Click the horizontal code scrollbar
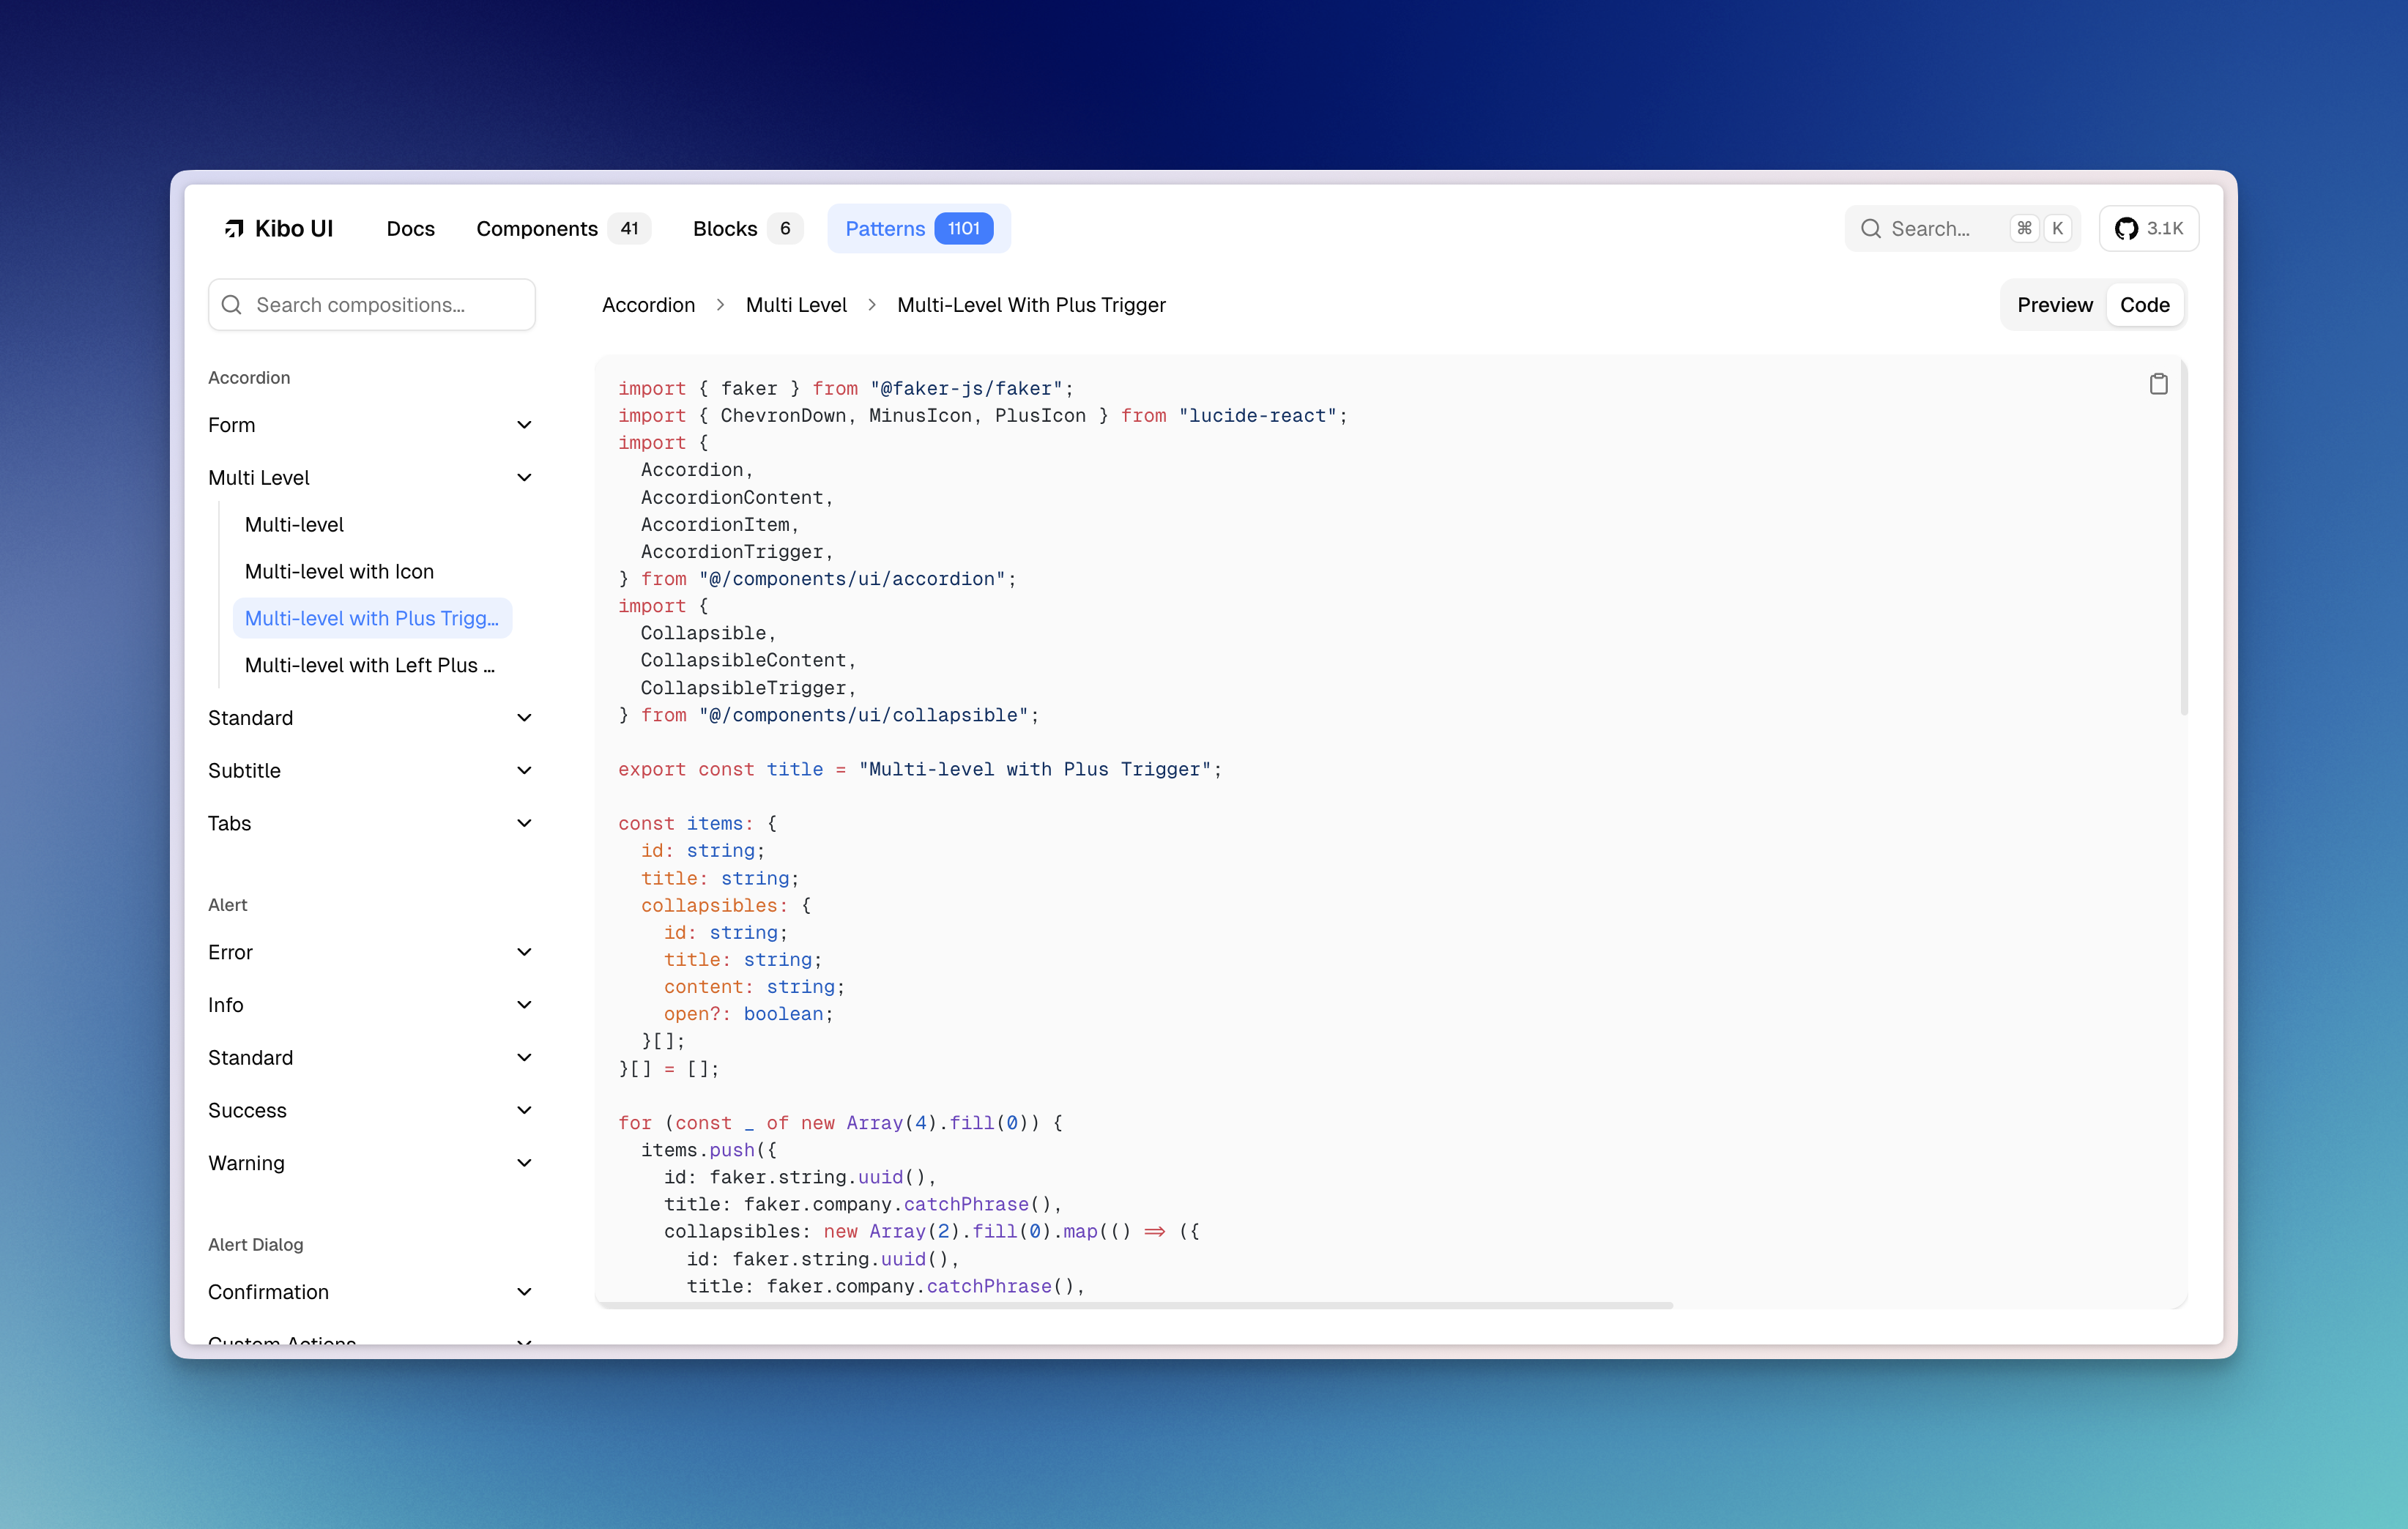2408x1529 pixels. coord(1135,1305)
